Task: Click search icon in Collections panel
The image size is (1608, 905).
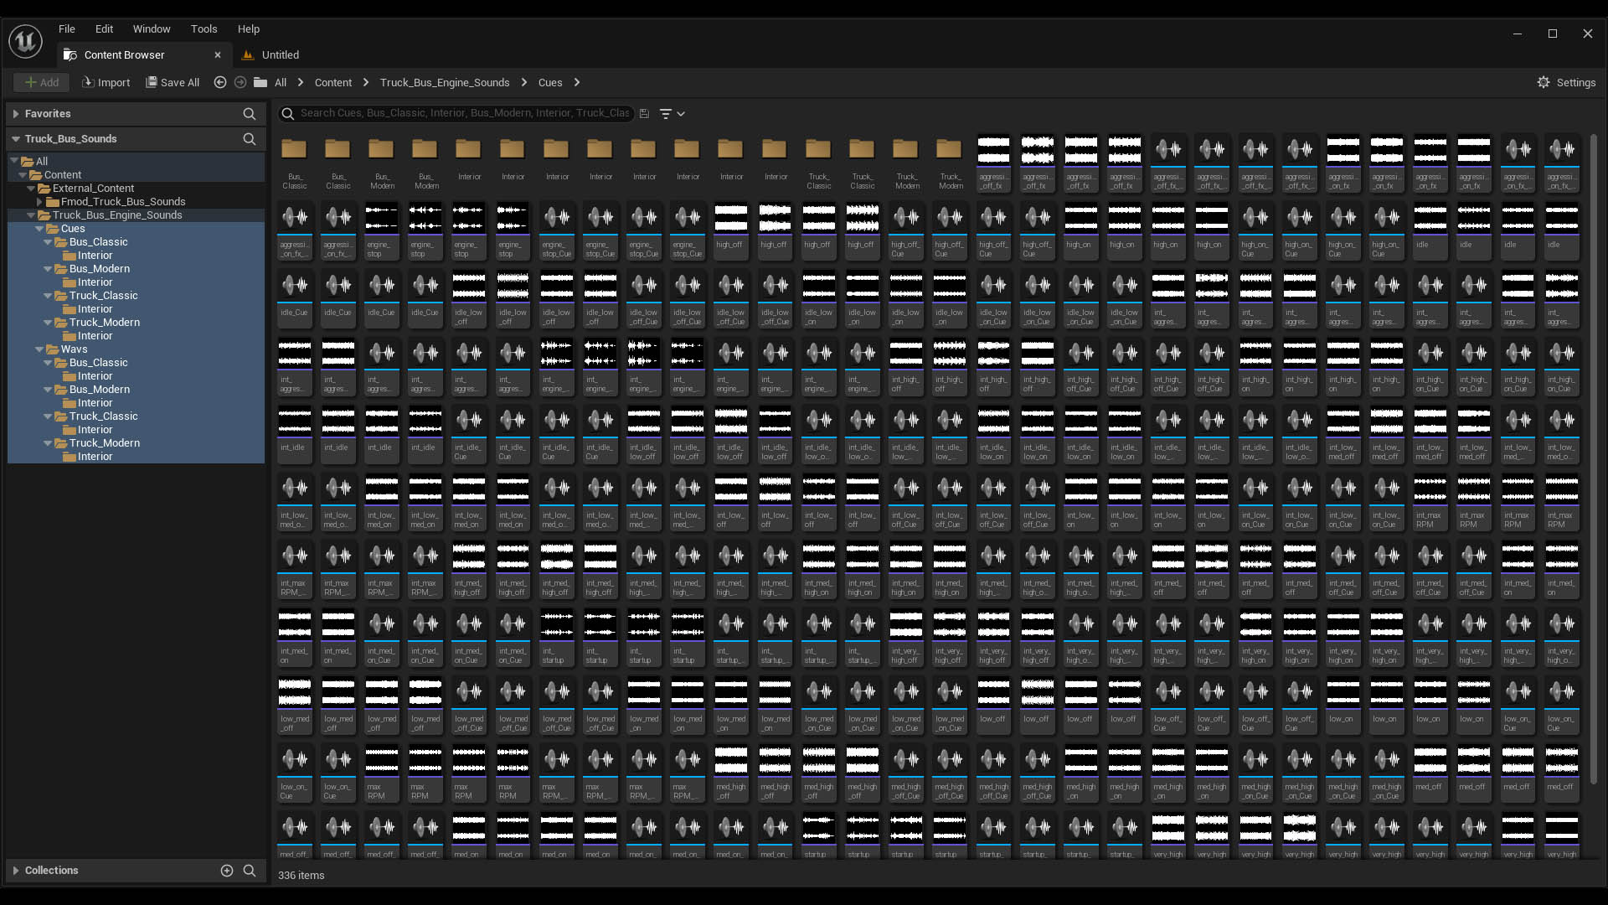Action: coord(249,871)
